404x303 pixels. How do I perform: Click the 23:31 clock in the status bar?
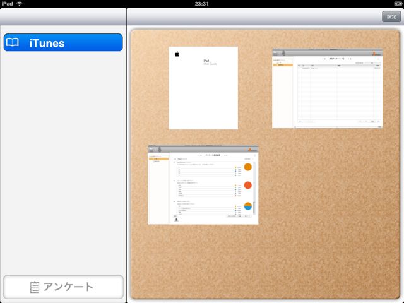coord(202,4)
